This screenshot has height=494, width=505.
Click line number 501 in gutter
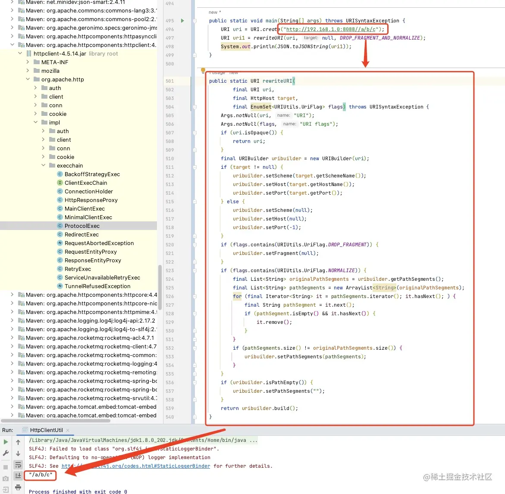pos(170,81)
